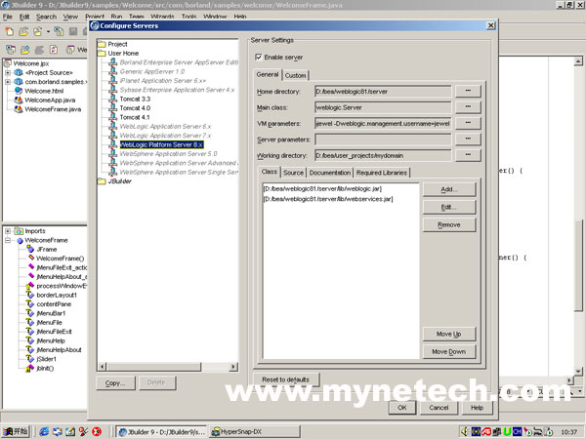
Task: Select the WelcomeFrame class icon
Action: point(21,240)
